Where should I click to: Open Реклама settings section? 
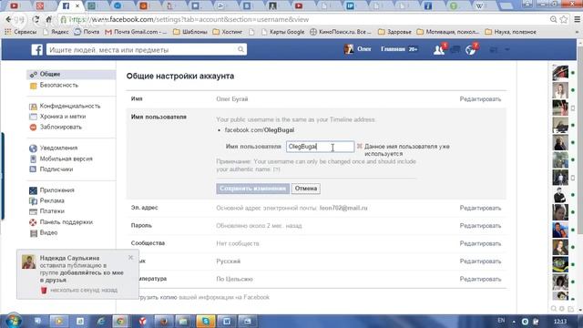(x=52, y=200)
